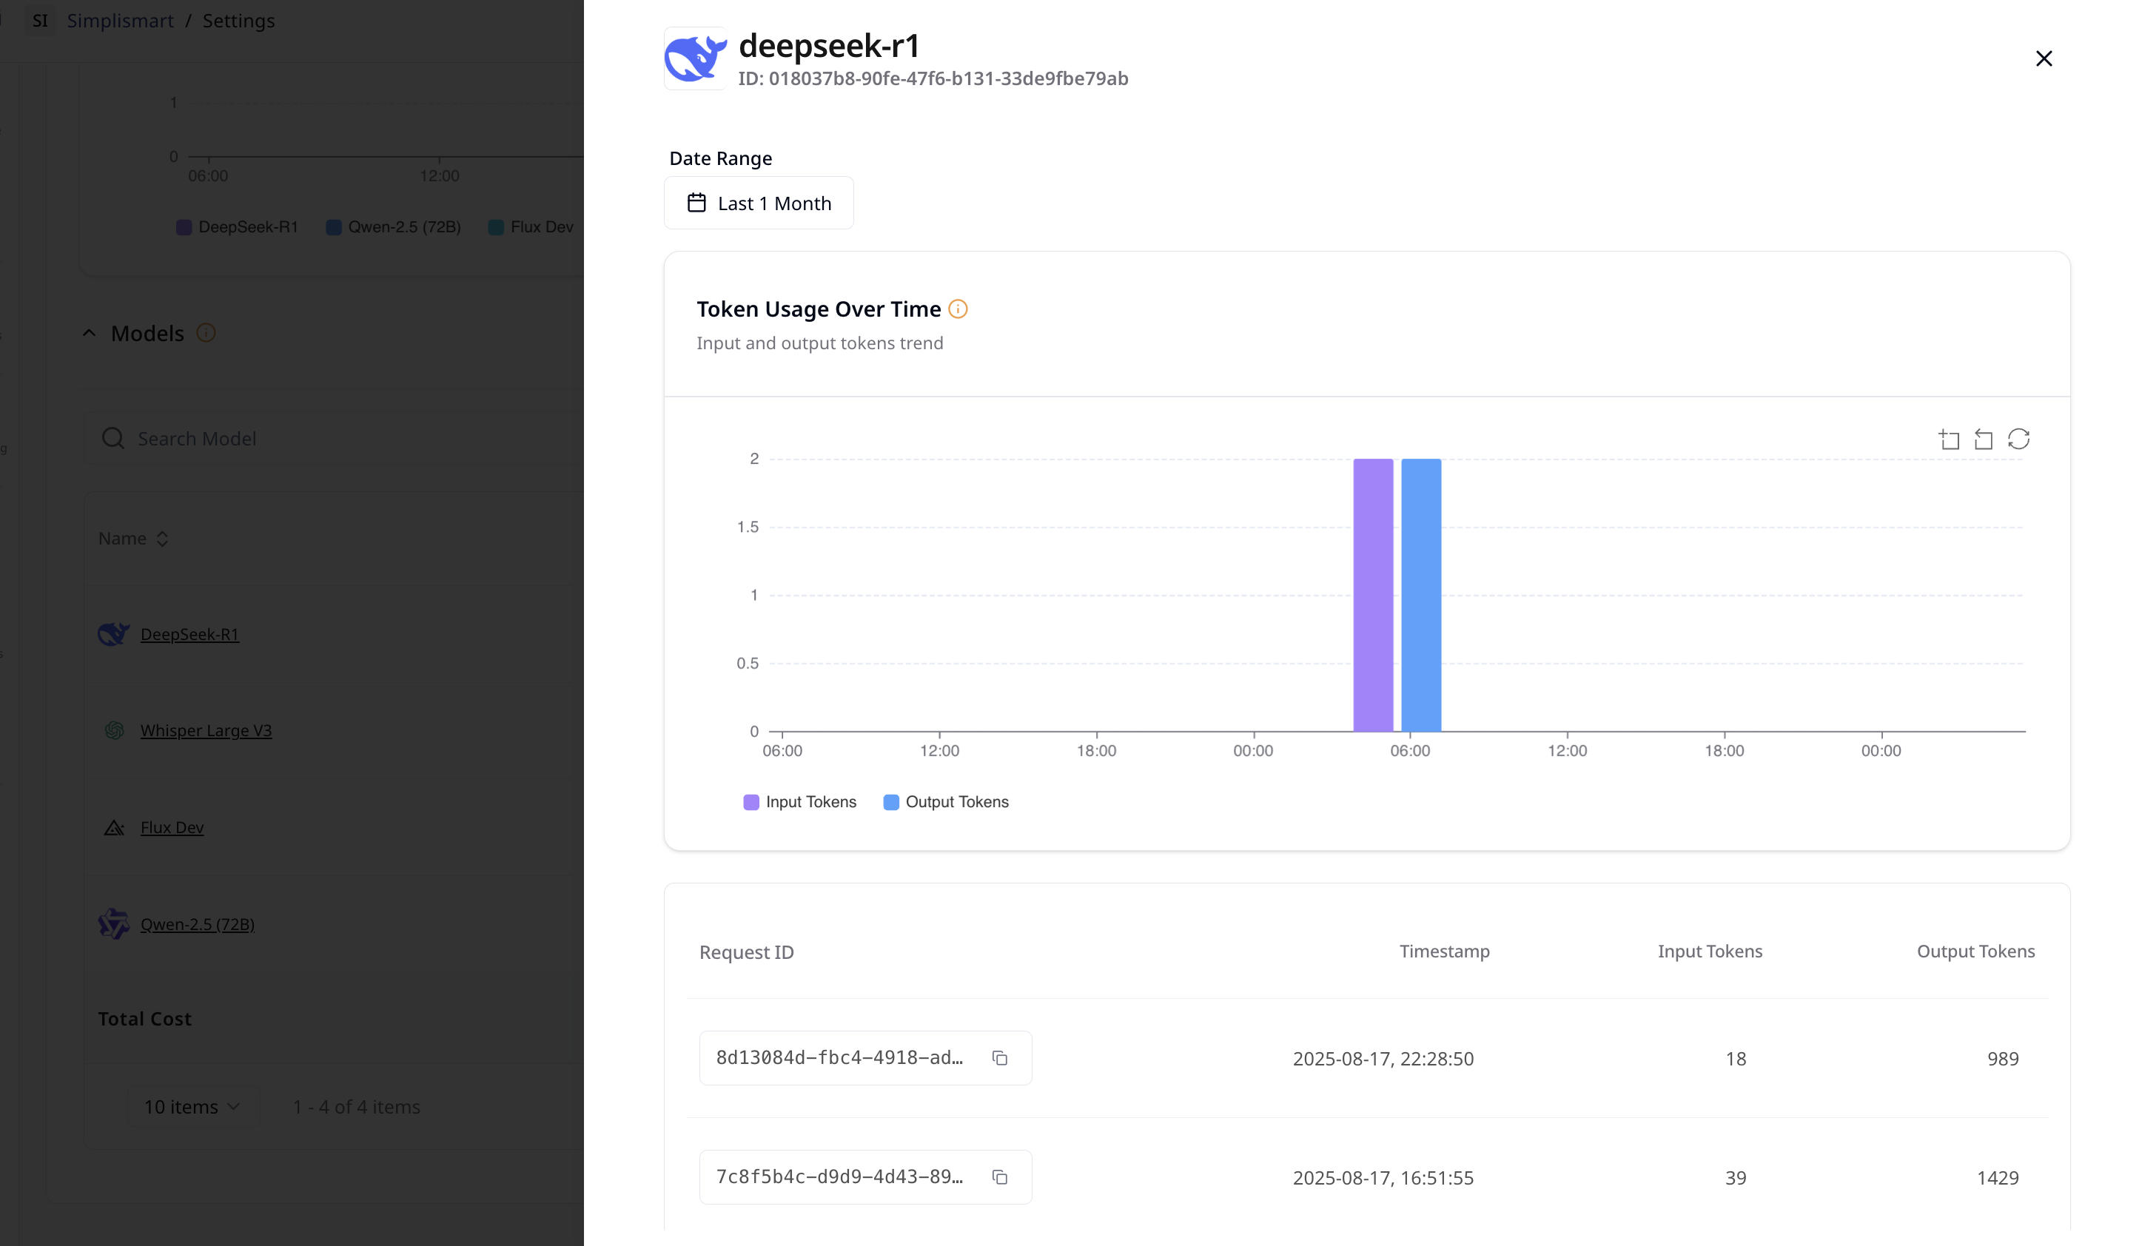Viewport: 2142px width, 1246px height.
Task: Open the Whisper Large V3 model link
Action: point(206,730)
